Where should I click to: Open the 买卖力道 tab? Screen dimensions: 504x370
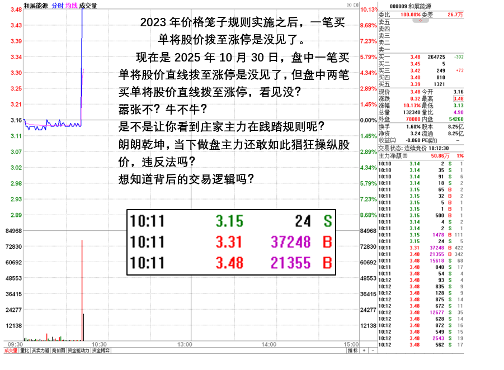[x=40, y=350]
